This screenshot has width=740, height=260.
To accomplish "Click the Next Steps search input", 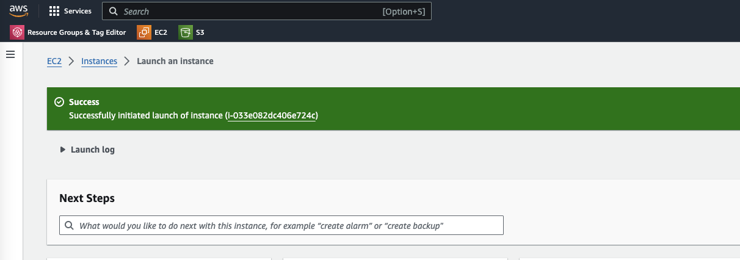I will click(287, 225).
